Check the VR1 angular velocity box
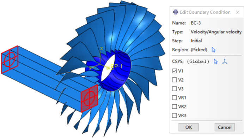Image resolution: width=244 pixels, height=138 pixels. [175, 98]
